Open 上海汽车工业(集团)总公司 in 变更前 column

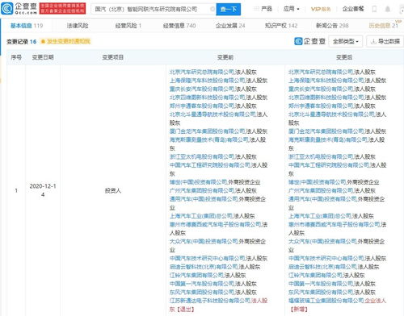tap(201, 216)
